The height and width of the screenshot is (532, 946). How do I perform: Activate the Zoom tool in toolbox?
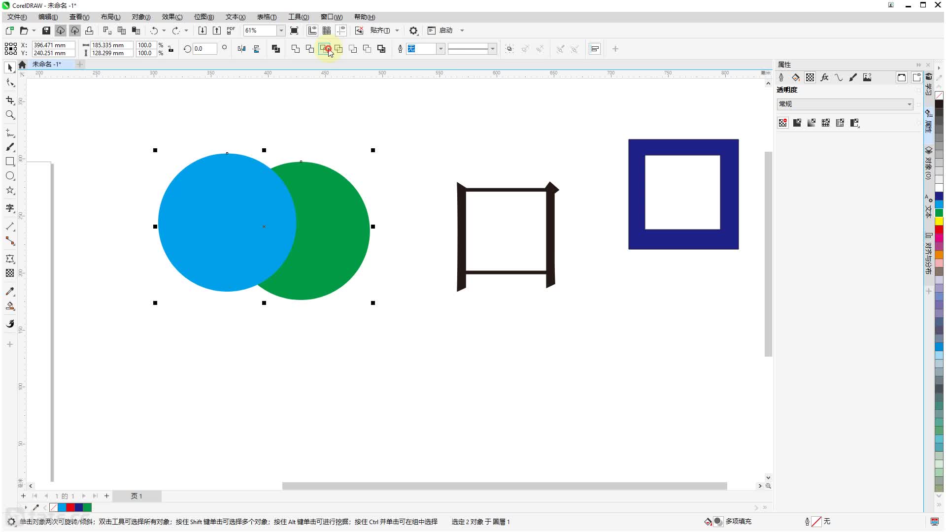click(x=10, y=115)
